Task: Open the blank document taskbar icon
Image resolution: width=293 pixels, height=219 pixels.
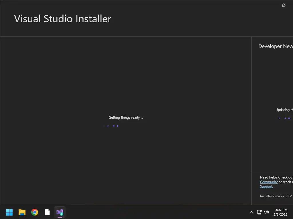Action: [47, 212]
